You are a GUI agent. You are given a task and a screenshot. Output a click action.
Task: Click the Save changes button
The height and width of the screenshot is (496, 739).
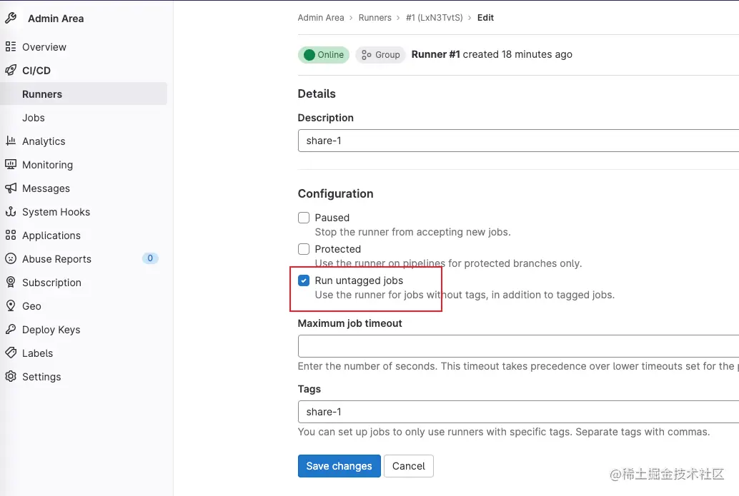click(339, 466)
